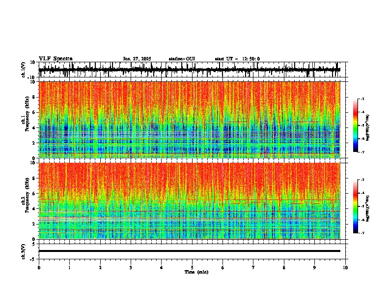Click the ch.1 voltage waveform trace

pos(189,70)
